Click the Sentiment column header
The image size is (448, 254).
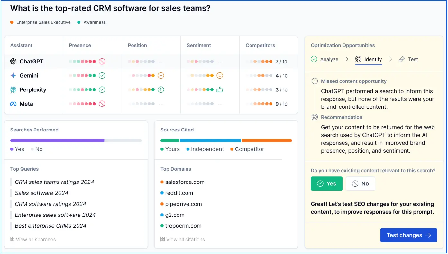pyautogui.click(x=199, y=45)
